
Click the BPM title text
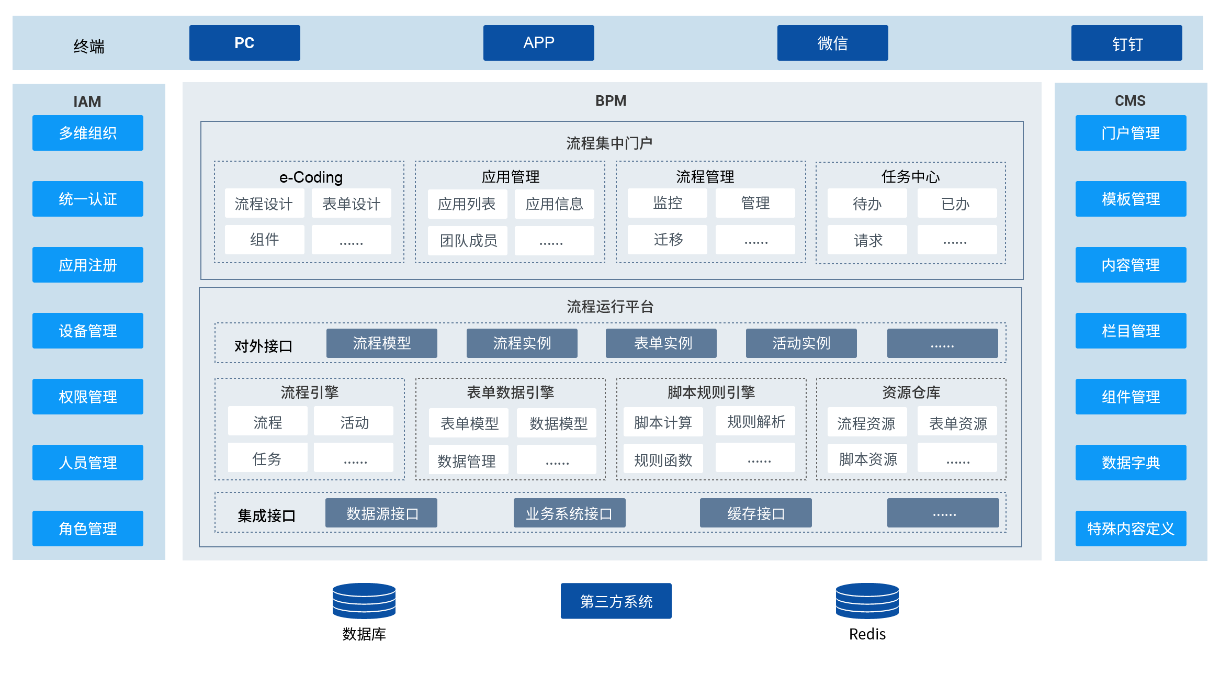[x=611, y=100]
